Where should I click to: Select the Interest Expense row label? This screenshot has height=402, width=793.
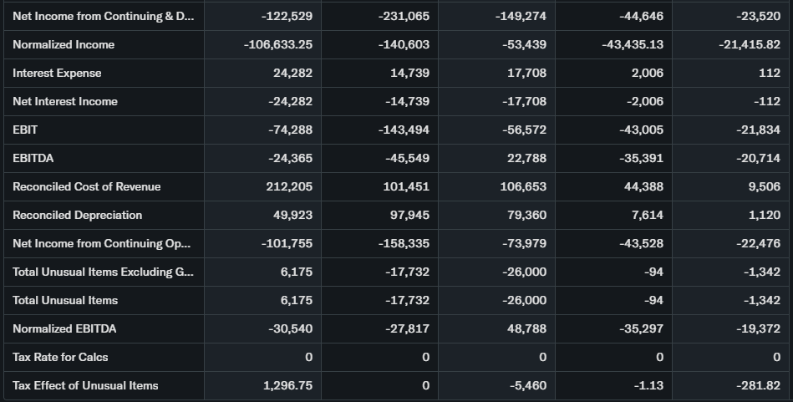click(57, 73)
